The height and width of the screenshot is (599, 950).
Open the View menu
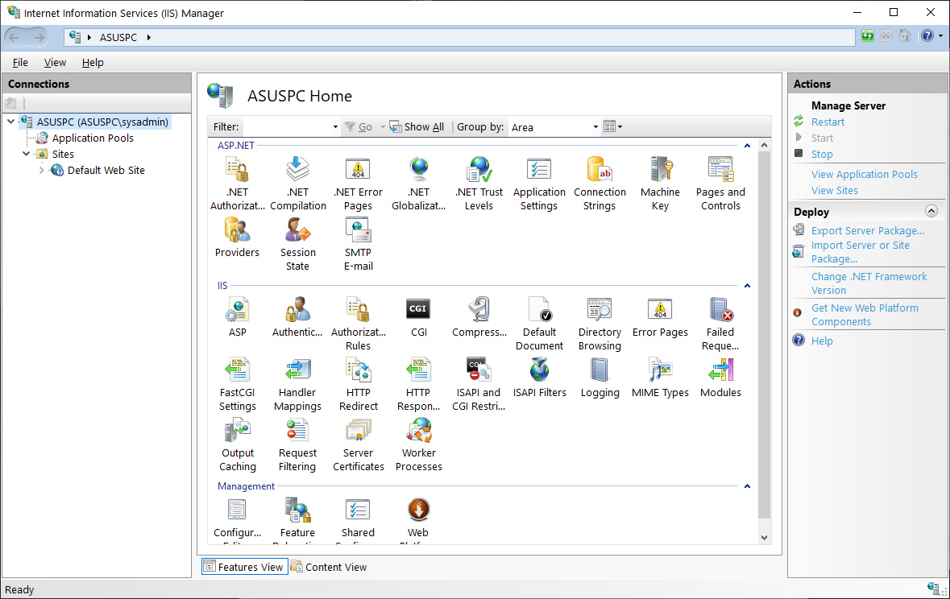point(55,62)
